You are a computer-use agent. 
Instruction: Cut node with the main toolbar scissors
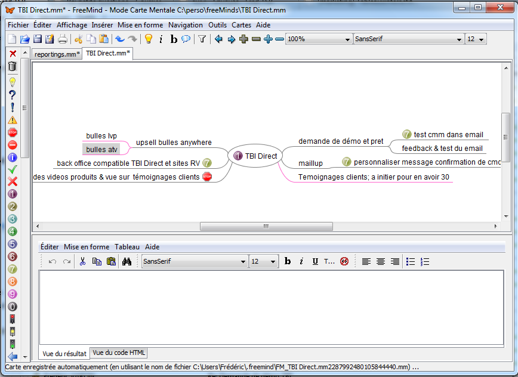(x=78, y=39)
